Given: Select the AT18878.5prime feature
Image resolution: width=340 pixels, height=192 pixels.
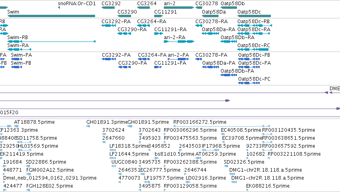Looking at the screenshot, I should coord(16,126).
